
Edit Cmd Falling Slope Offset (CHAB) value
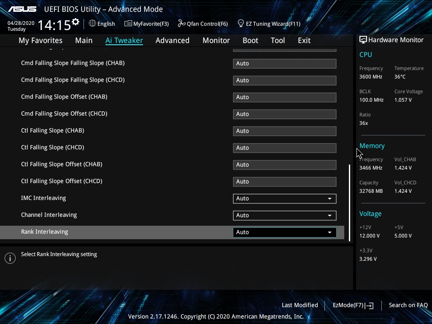coord(285,97)
